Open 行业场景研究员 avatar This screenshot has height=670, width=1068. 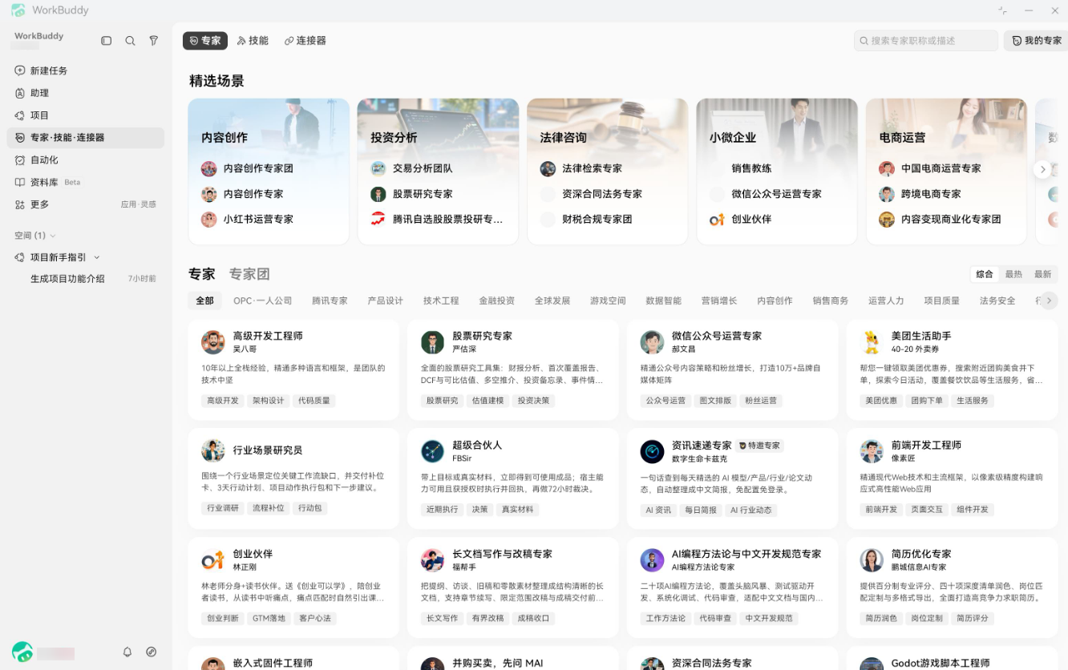click(212, 451)
